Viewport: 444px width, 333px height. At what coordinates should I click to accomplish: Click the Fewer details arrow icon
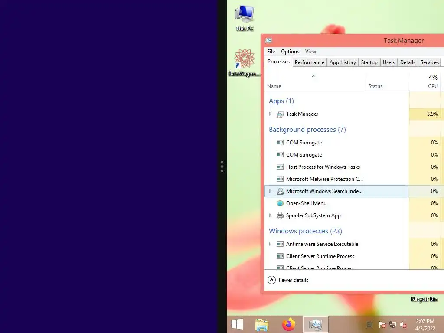tap(271, 280)
